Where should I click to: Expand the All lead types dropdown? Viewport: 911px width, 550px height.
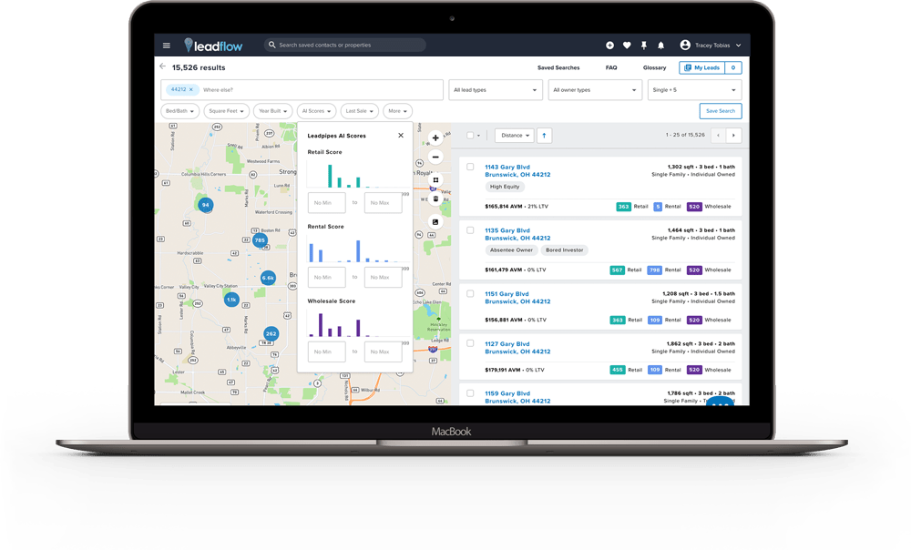click(x=496, y=90)
